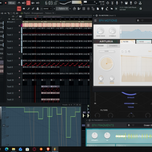The image size is (152, 152).
Task: Add new pattern with plus button
Action: click(x=70, y=9)
